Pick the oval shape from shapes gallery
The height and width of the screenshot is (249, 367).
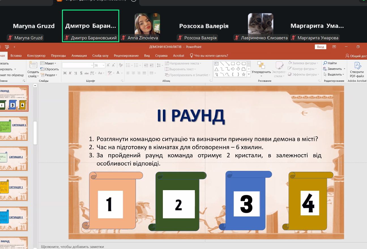(238, 63)
